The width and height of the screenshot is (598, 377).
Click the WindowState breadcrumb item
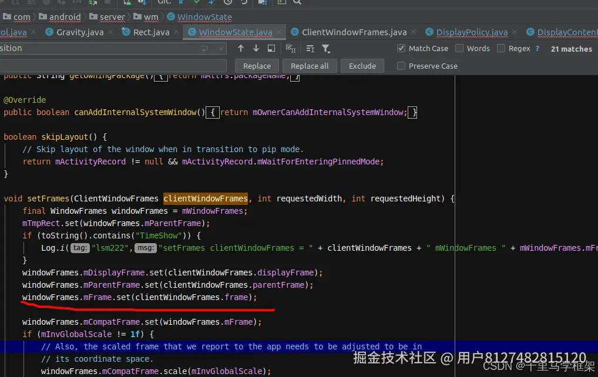[x=204, y=17]
